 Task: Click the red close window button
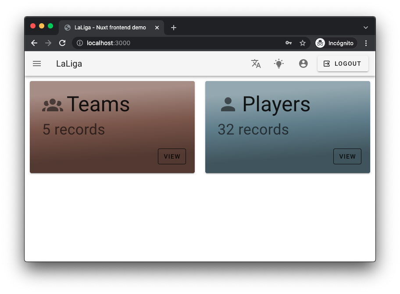[x=33, y=26]
